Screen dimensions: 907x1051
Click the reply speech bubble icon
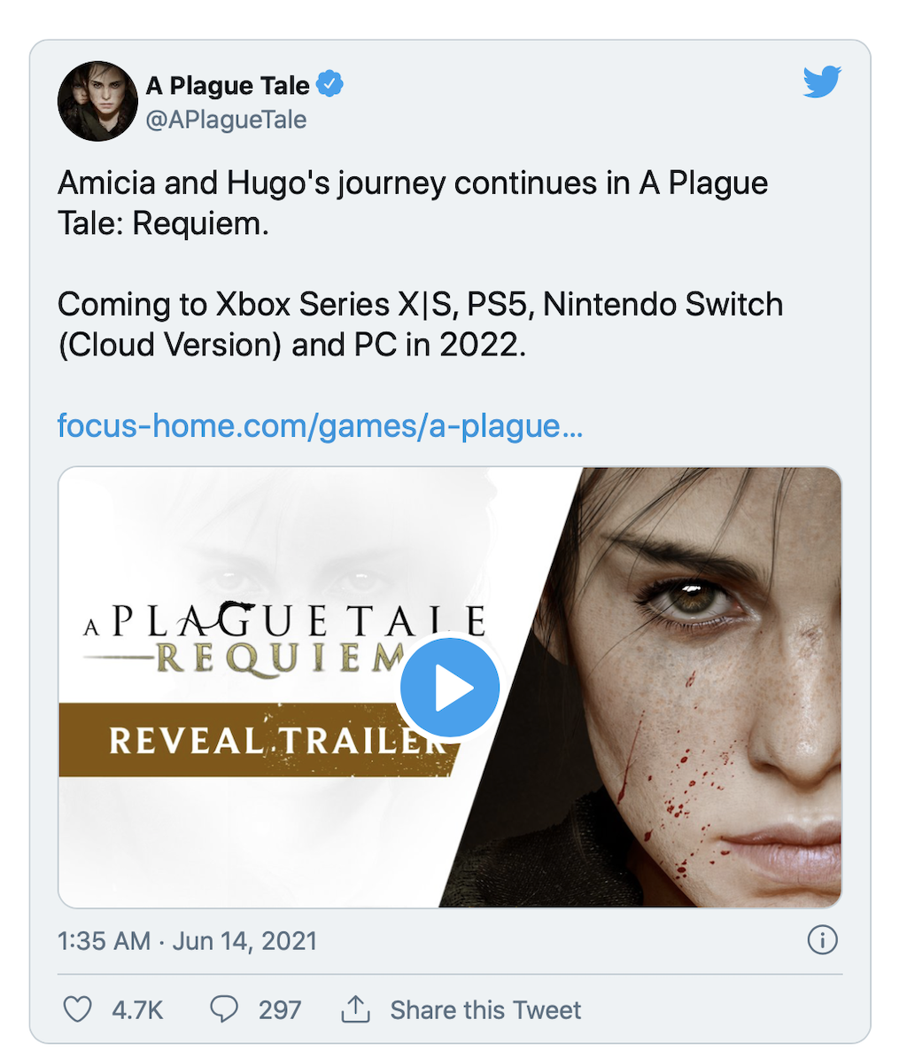coord(224,1008)
